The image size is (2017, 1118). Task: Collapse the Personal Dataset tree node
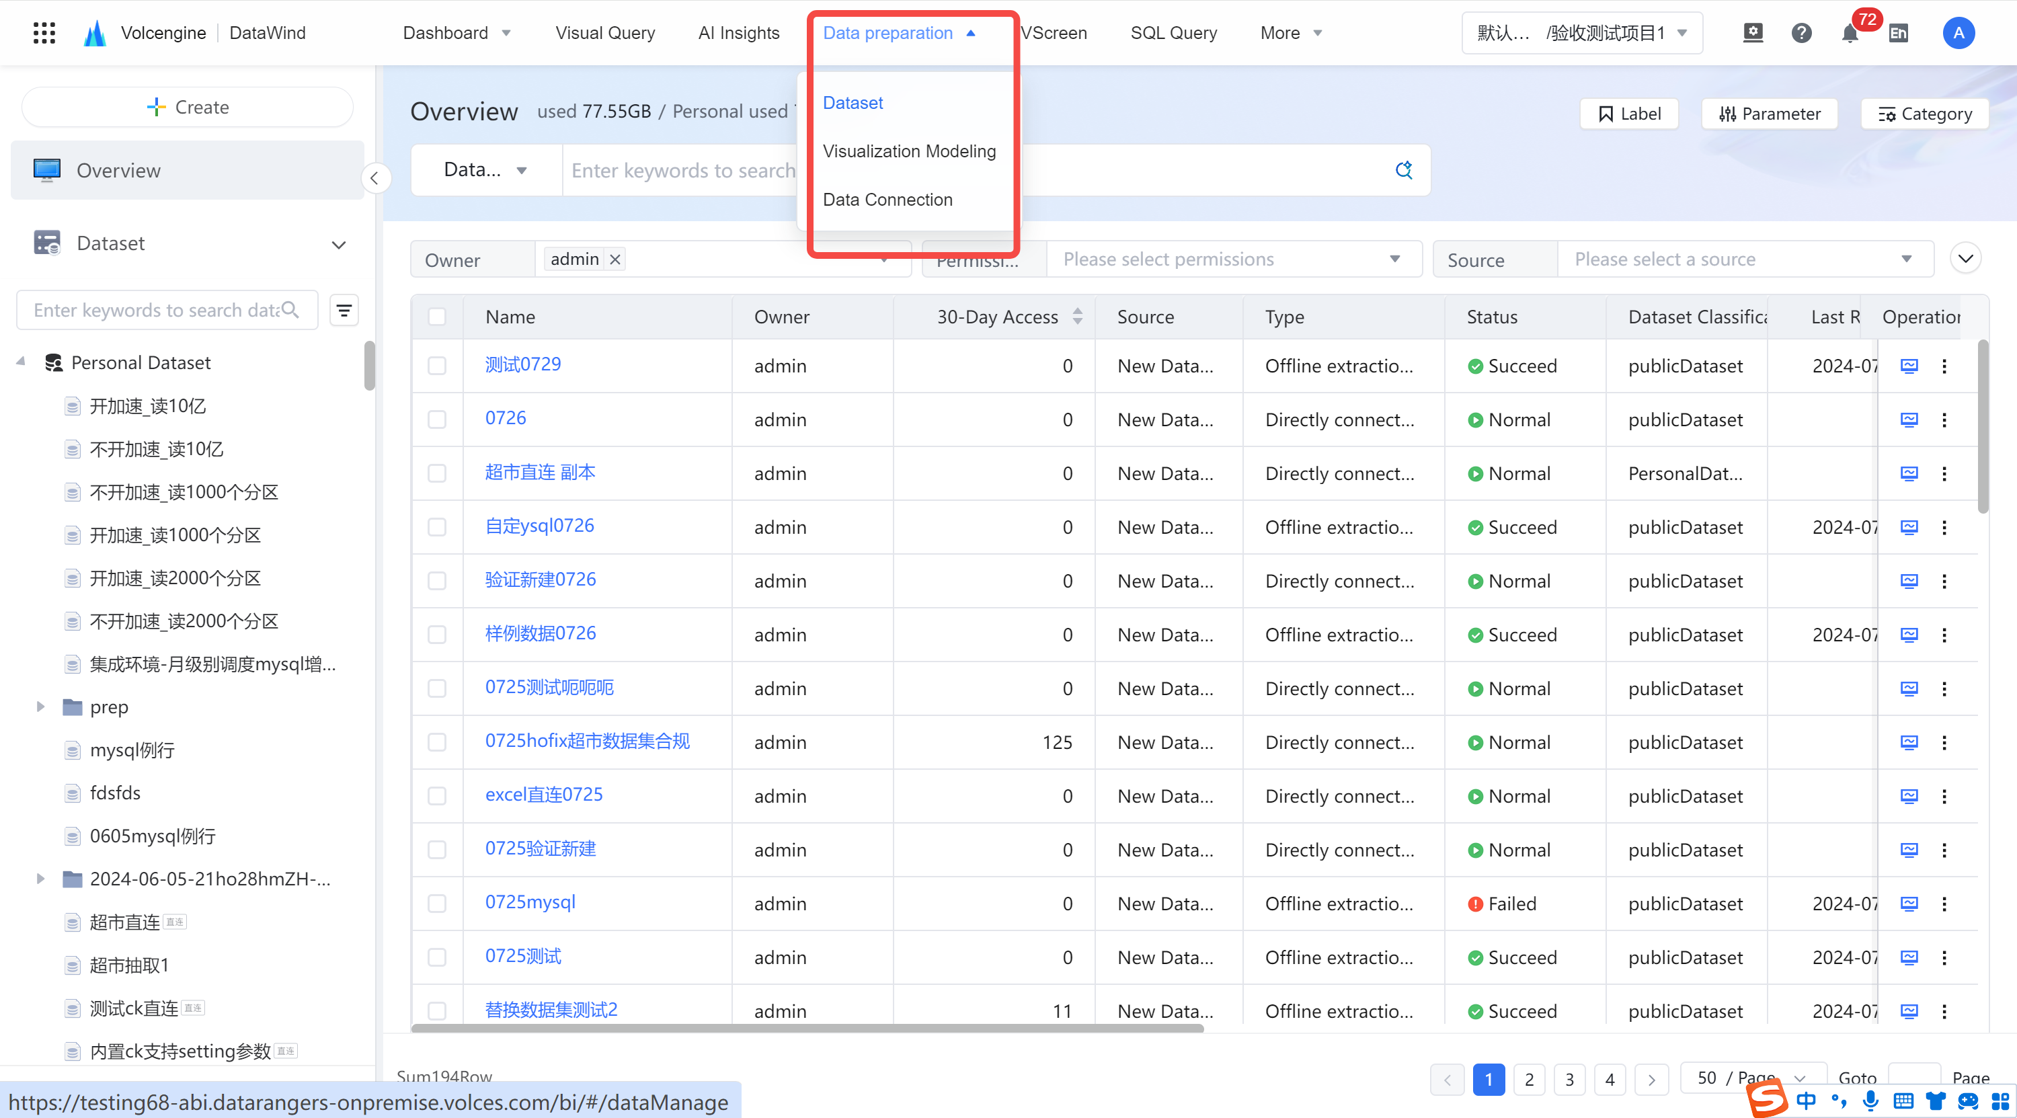tap(20, 362)
